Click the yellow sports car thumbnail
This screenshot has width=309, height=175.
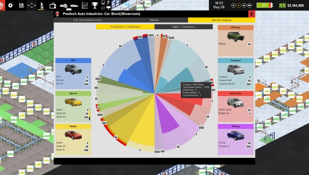[73, 102]
